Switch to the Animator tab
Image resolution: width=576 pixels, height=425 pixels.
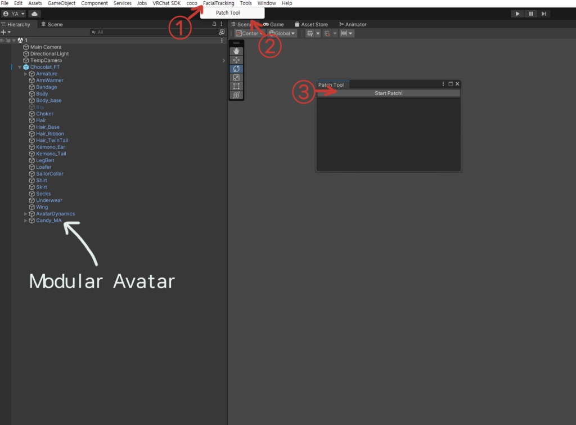pyautogui.click(x=353, y=24)
